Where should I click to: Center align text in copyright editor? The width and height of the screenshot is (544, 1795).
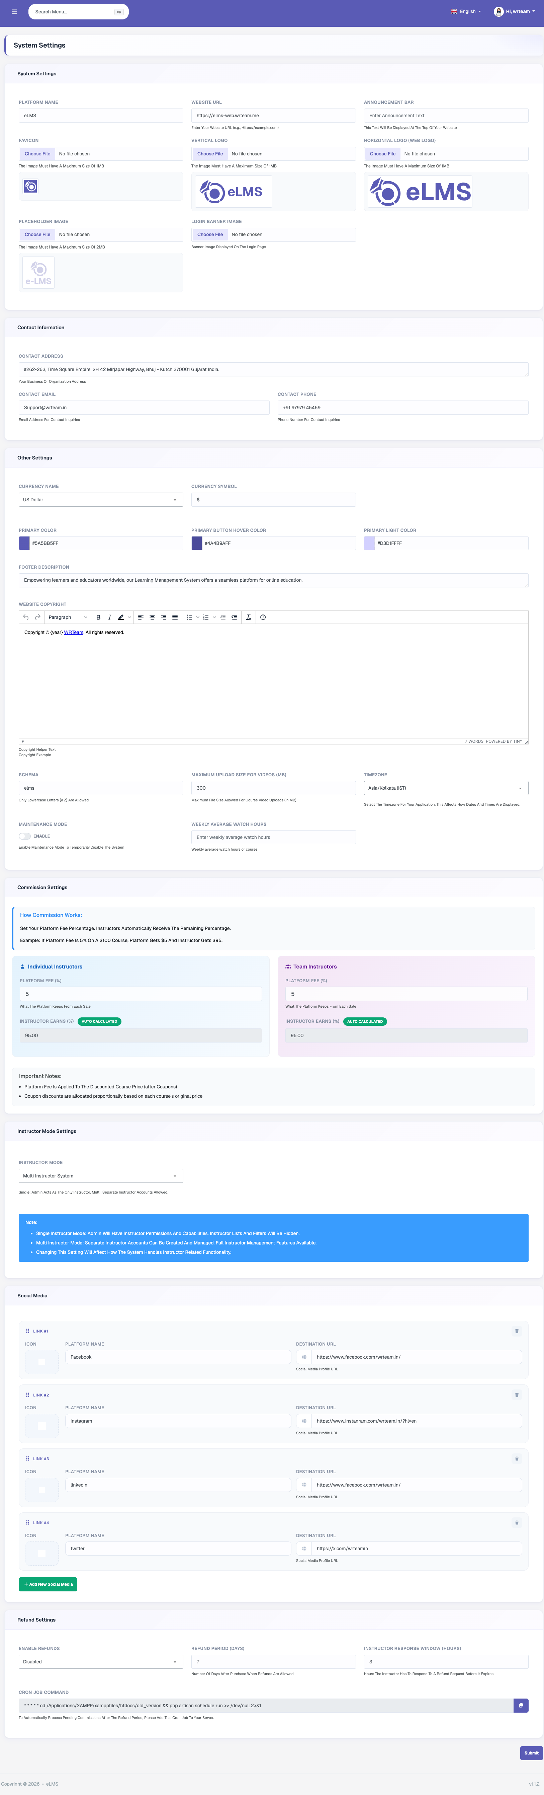point(152,618)
